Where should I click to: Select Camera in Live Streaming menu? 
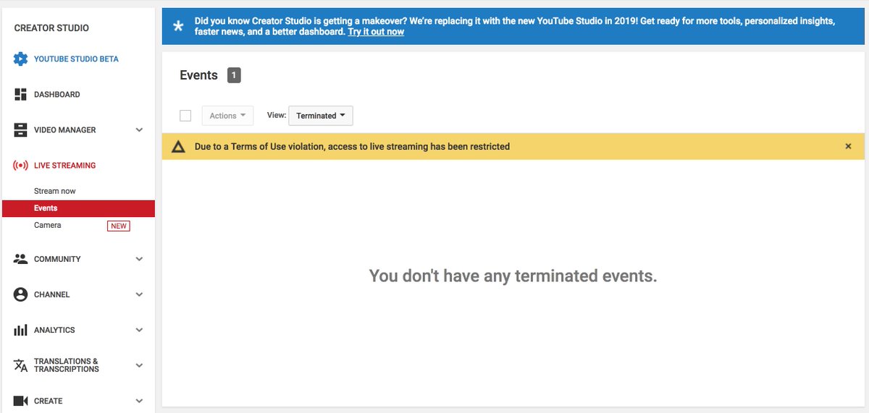click(x=48, y=226)
